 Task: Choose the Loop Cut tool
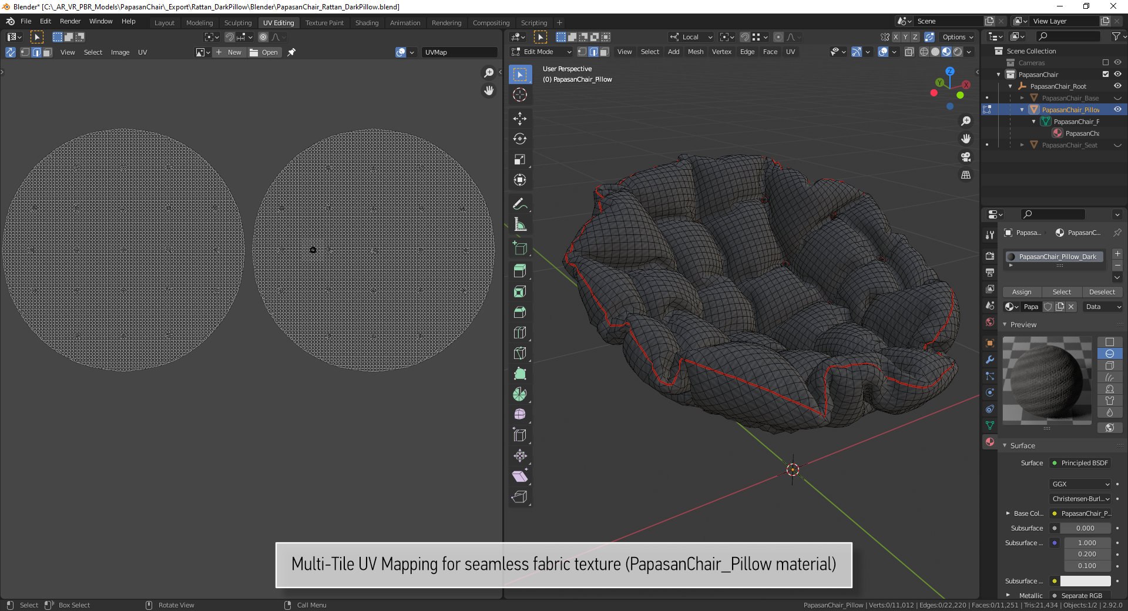pyautogui.click(x=520, y=333)
